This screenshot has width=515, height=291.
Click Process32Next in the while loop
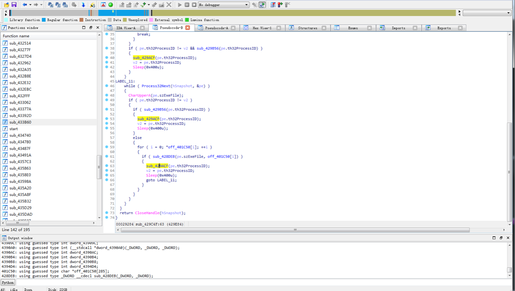click(156, 86)
